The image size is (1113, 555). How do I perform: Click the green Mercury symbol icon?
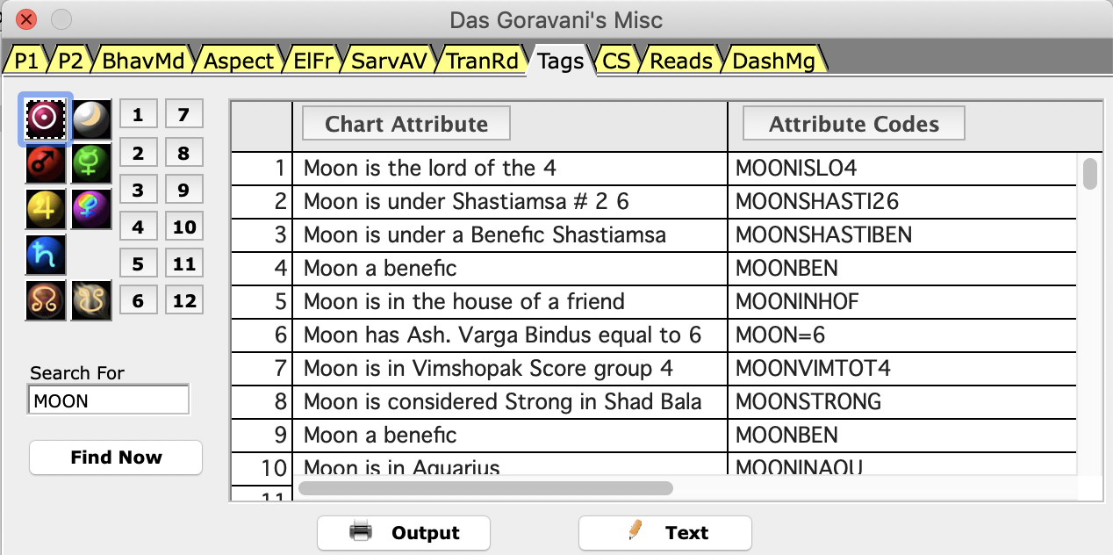(91, 163)
